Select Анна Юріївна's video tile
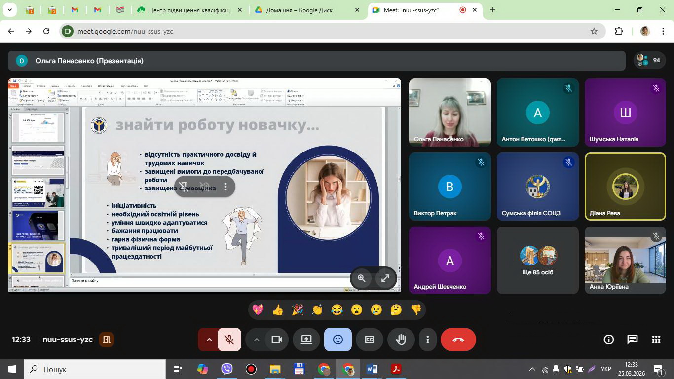Screen dimensions: 674x379 point(625,260)
